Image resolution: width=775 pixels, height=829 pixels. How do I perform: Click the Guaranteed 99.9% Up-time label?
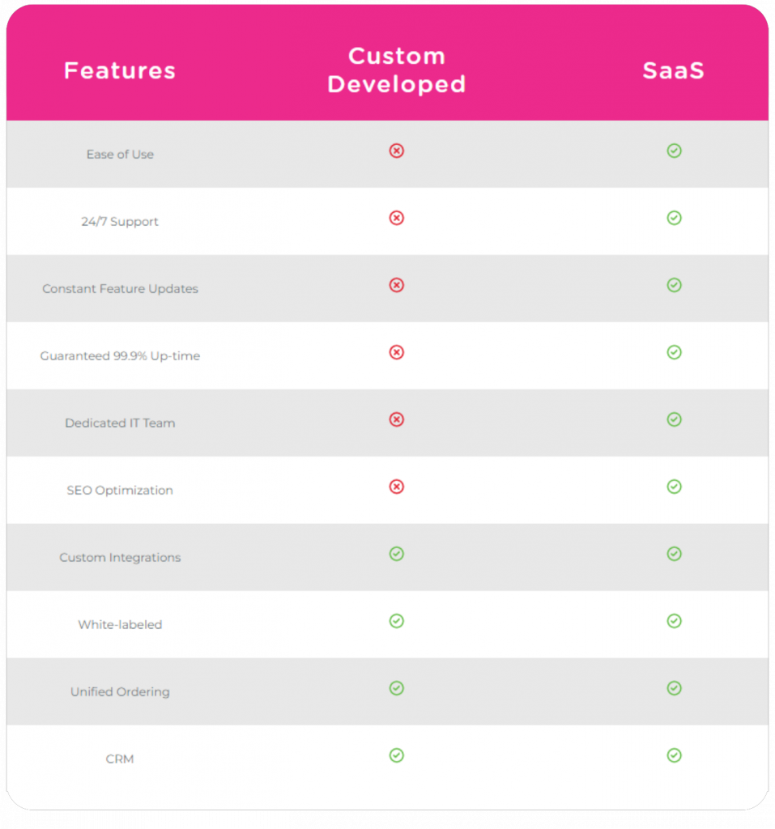(120, 356)
